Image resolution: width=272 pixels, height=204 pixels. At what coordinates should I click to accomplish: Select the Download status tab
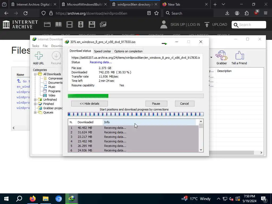point(80,51)
